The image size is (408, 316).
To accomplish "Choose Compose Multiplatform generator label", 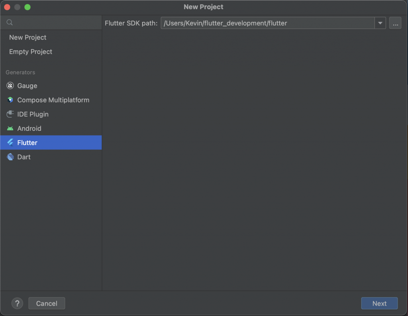I will click(53, 100).
